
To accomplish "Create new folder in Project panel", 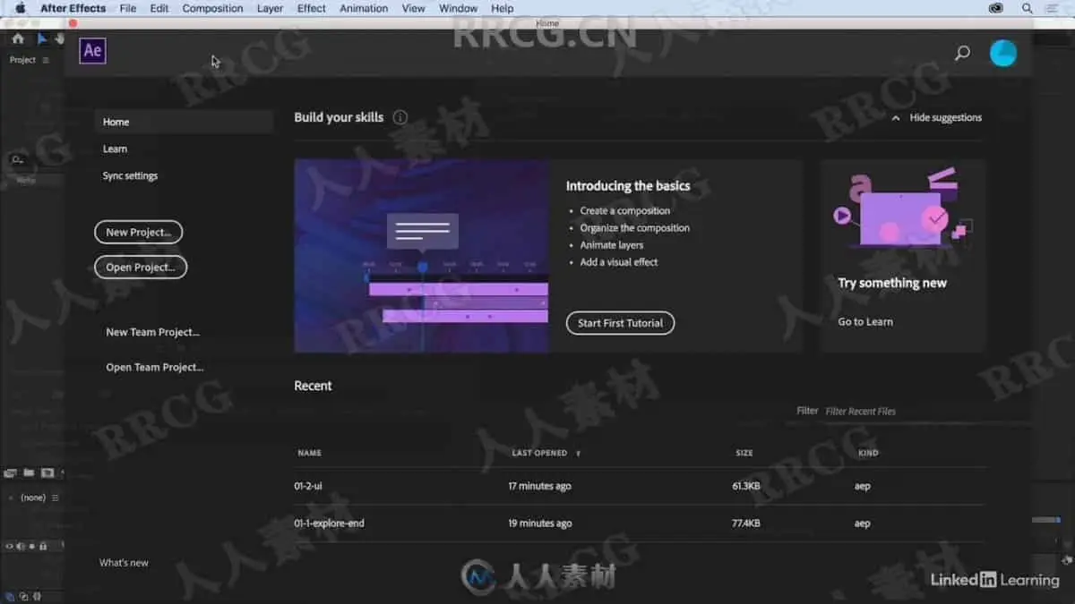I will point(29,472).
